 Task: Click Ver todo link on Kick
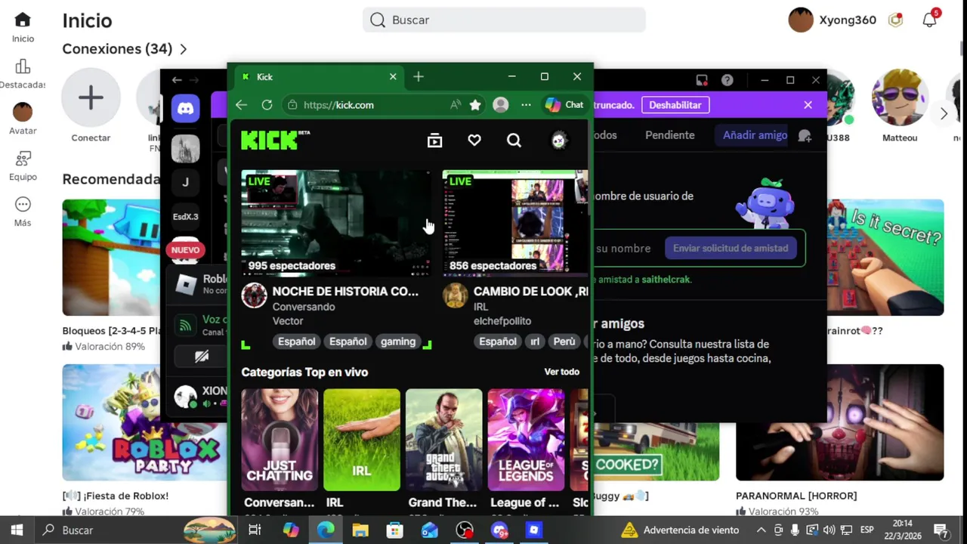coord(562,372)
